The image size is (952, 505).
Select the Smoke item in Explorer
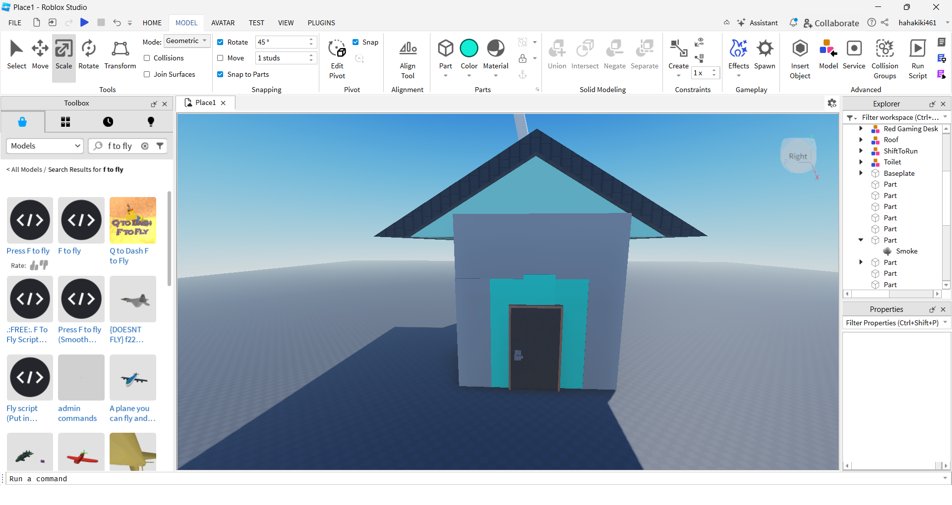(x=907, y=251)
